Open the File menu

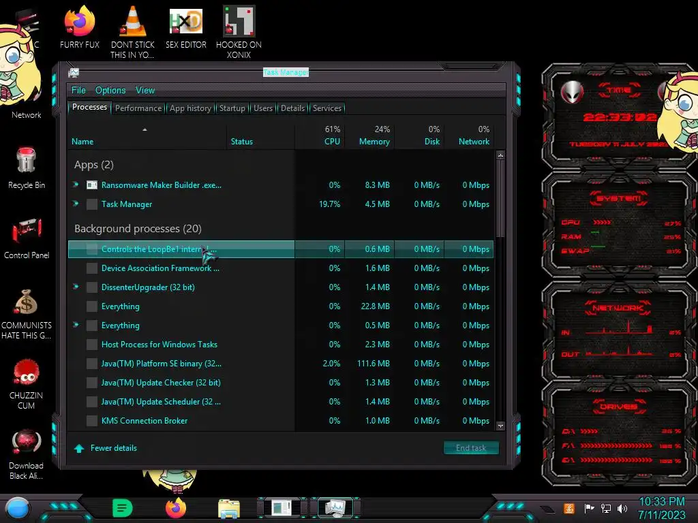[x=78, y=91]
